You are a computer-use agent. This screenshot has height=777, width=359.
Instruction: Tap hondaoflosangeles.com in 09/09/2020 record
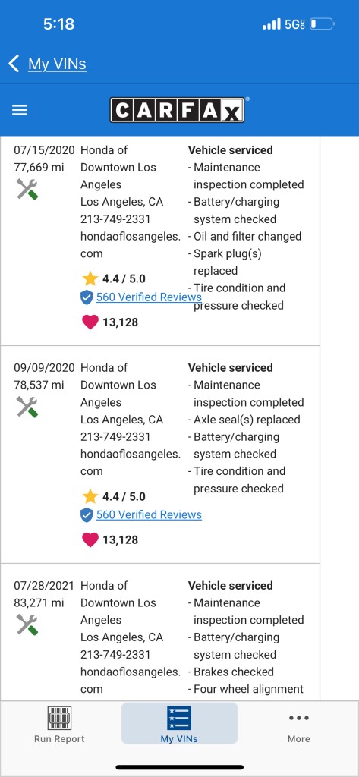pos(131,462)
